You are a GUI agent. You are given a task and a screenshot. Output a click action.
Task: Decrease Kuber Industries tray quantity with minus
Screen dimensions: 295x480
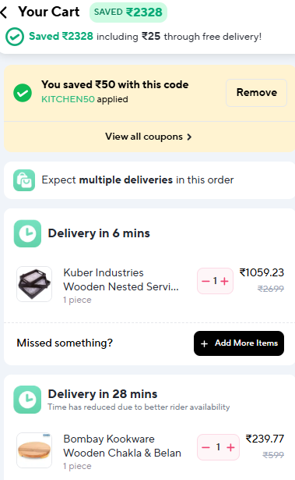point(205,281)
